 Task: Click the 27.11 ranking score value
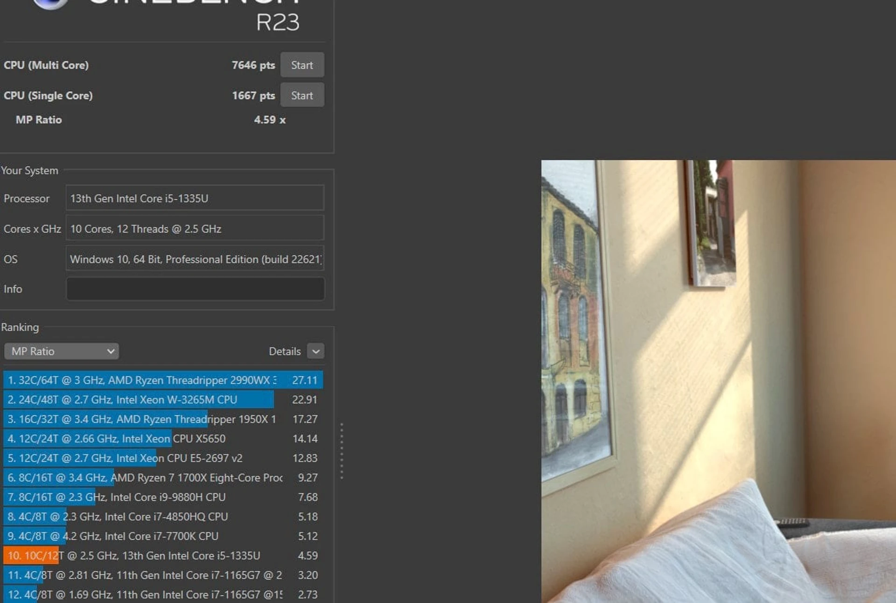tap(305, 380)
